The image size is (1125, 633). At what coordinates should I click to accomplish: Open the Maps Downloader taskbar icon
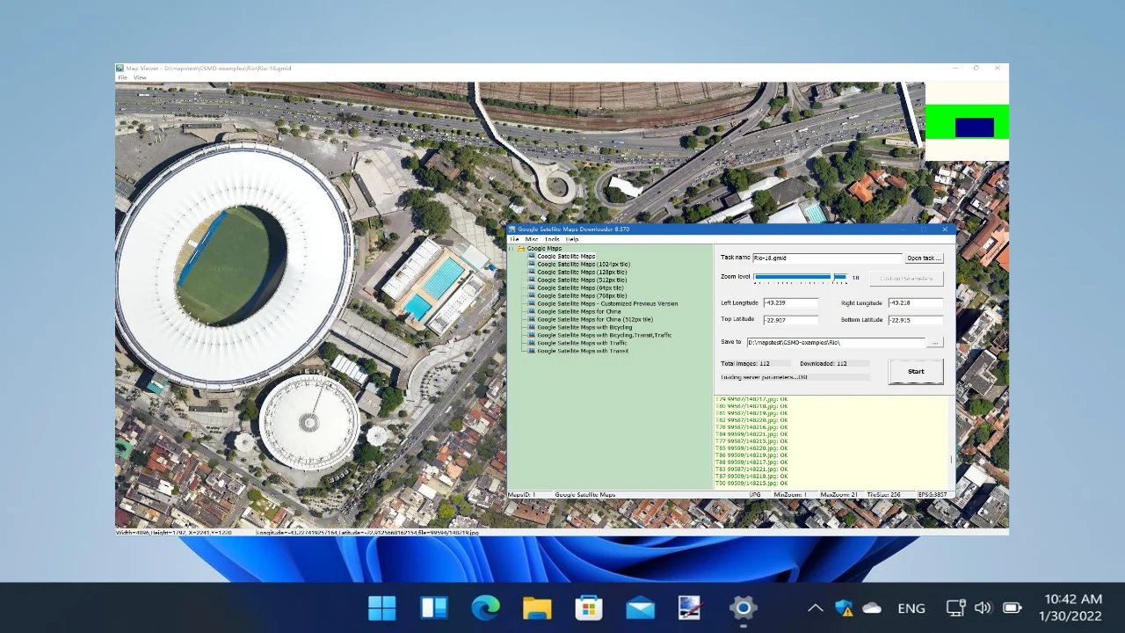[691, 608]
